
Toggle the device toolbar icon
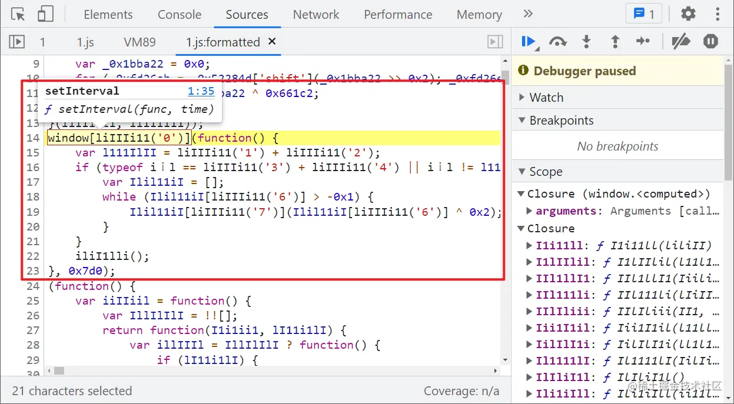pos(45,14)
